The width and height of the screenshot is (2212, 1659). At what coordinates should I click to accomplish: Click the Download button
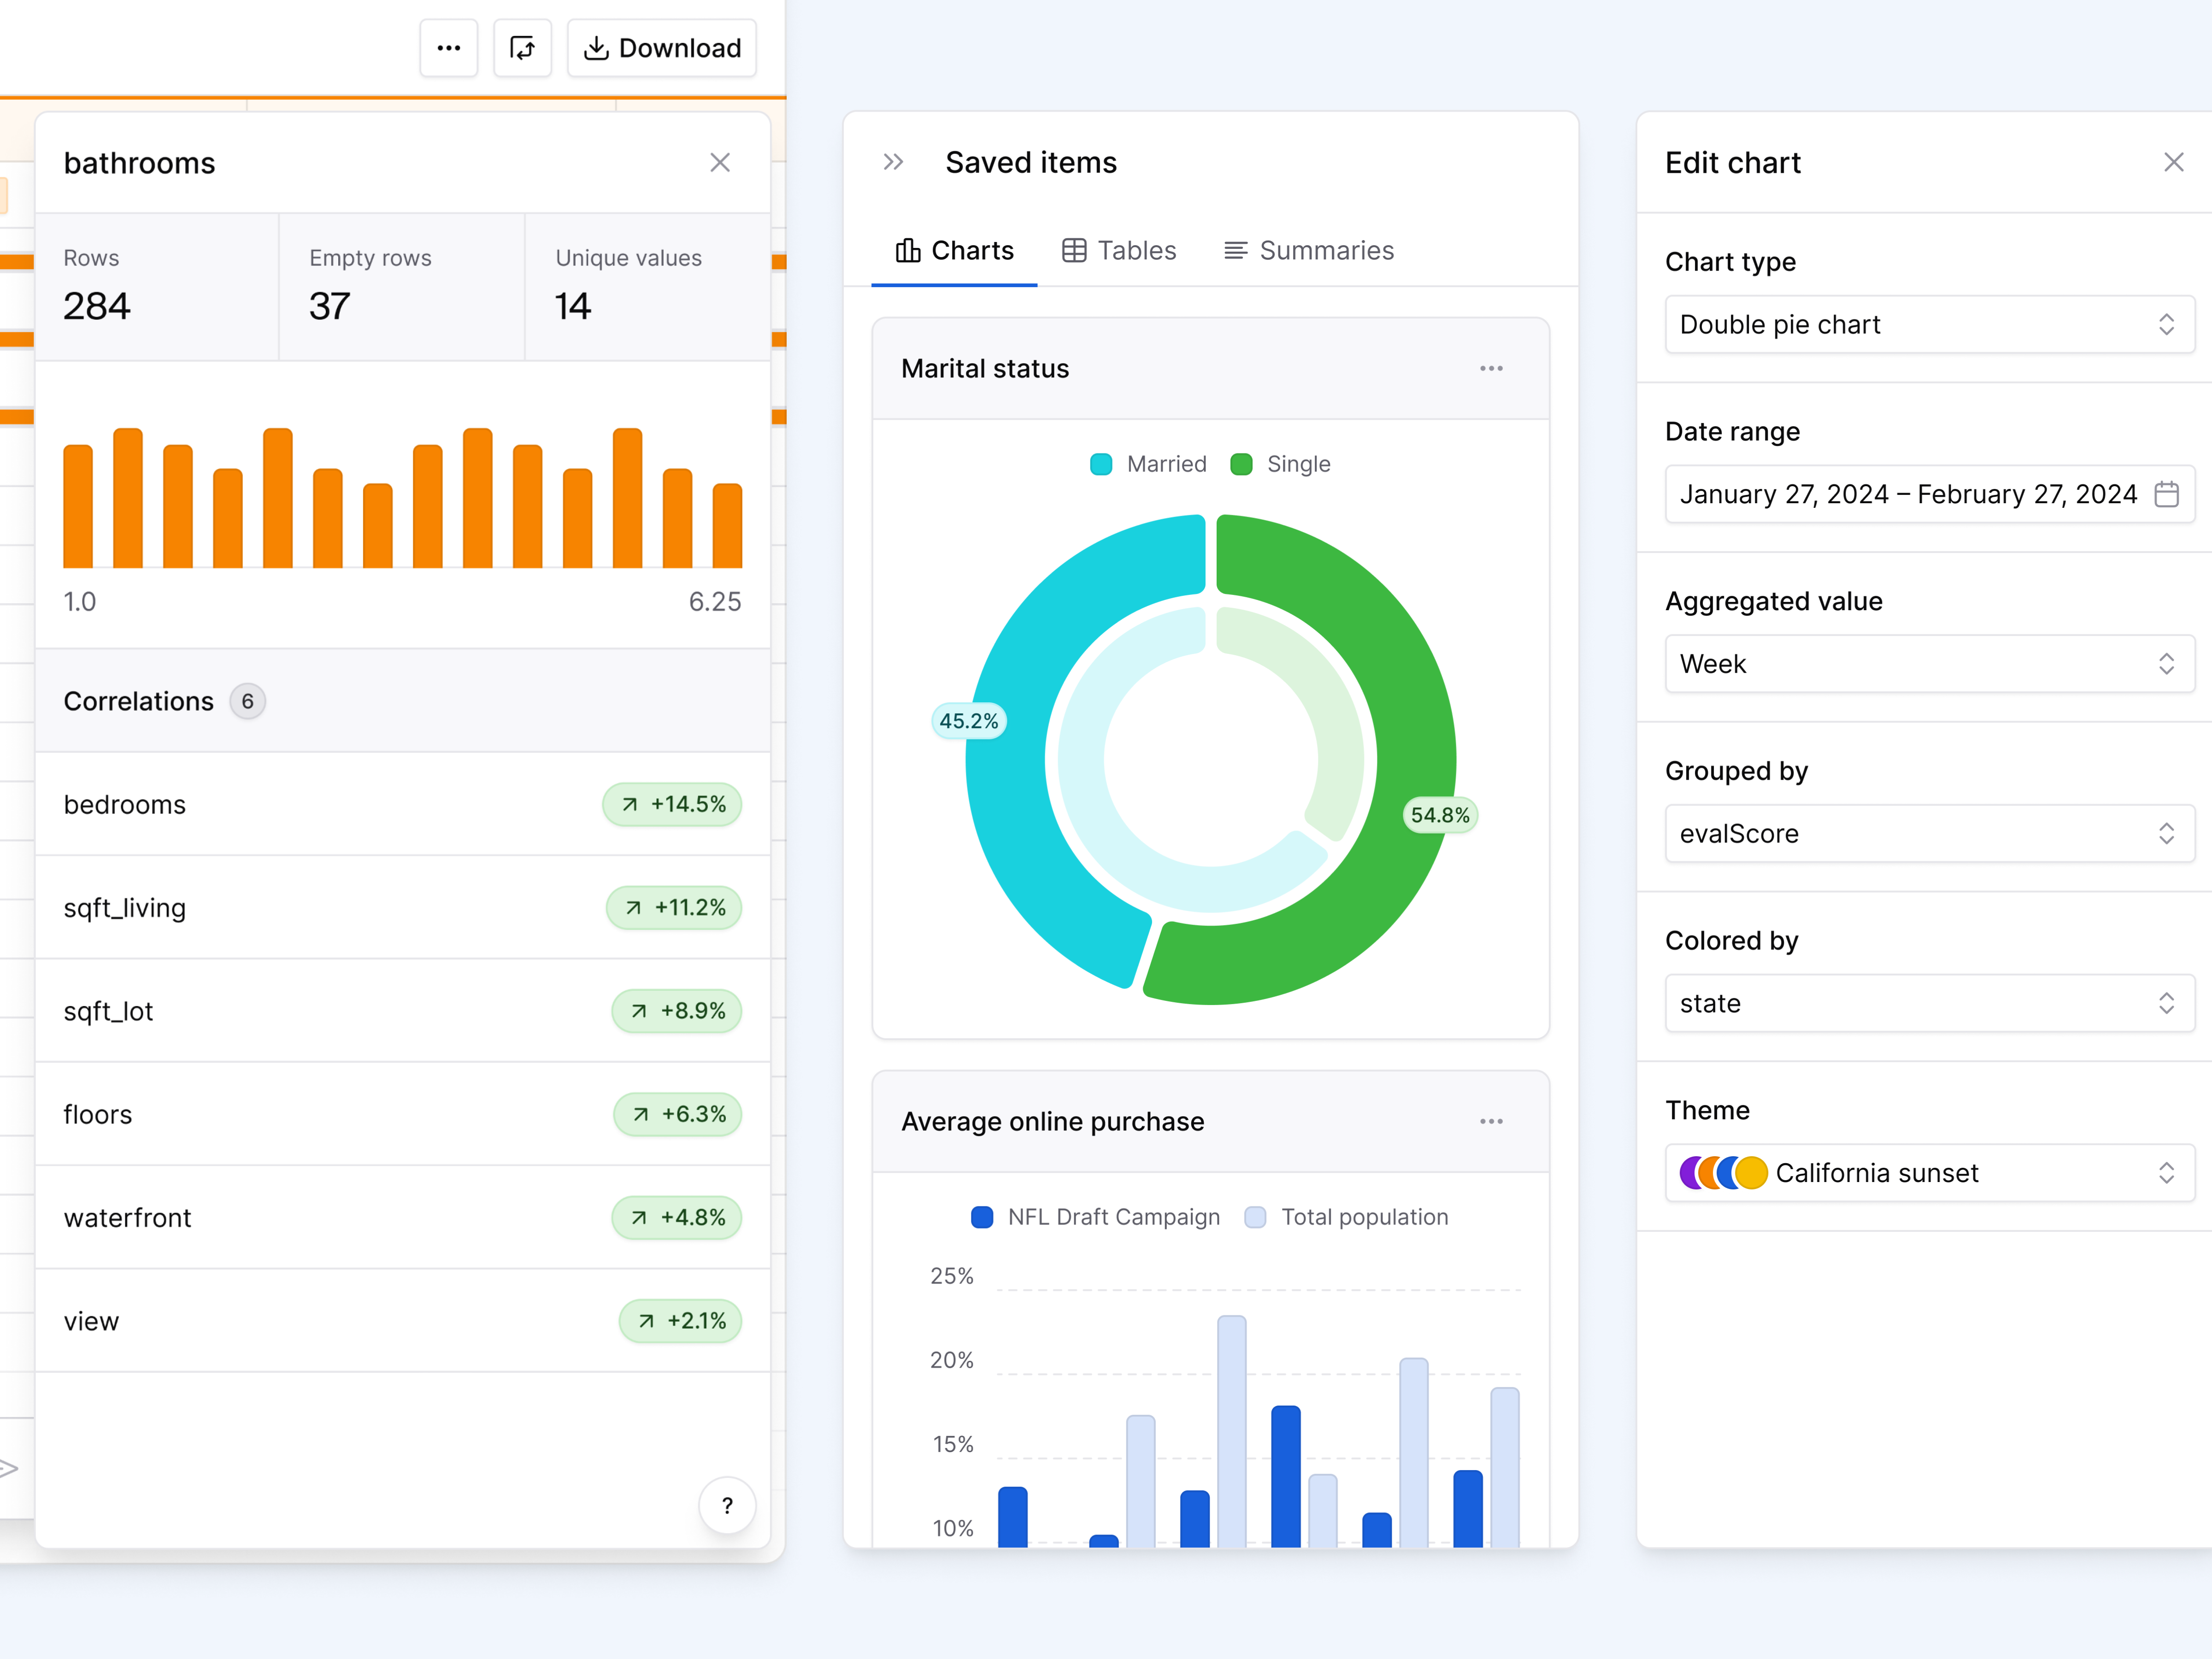[x=661, y=48]
